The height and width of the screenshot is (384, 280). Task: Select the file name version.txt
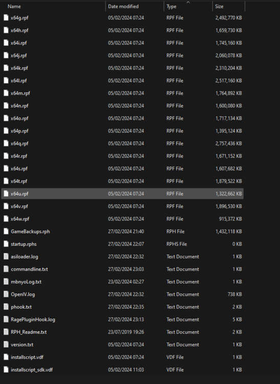[x=22, y=345]
